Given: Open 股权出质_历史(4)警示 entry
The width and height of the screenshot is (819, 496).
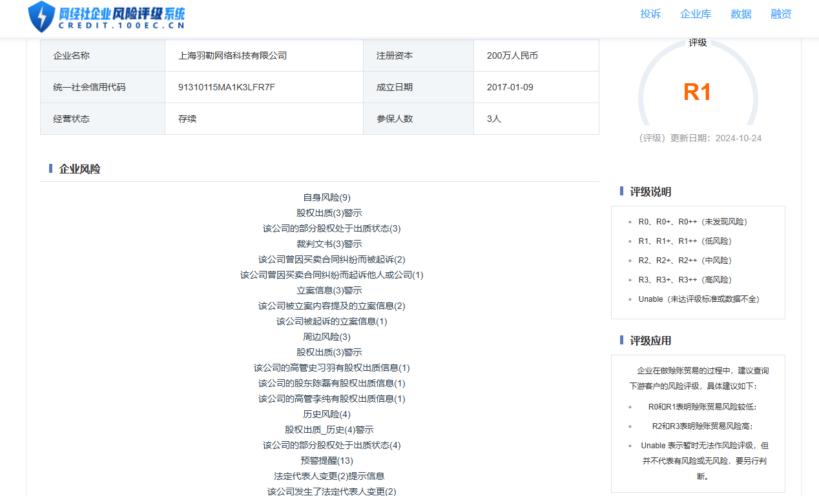Looking at the screenshot, I should tap(329, 430).
